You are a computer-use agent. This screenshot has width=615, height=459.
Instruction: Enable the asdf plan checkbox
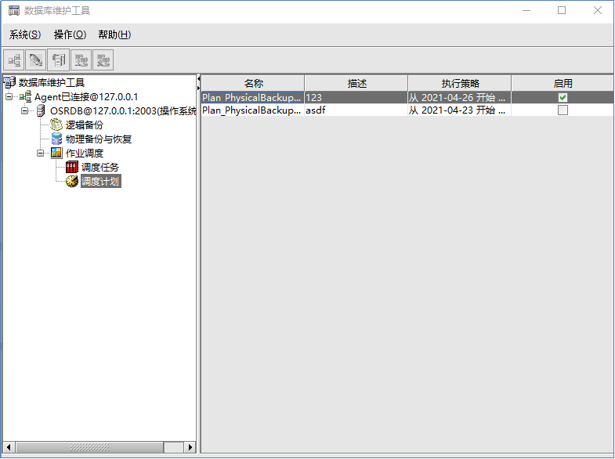[563, 110]
